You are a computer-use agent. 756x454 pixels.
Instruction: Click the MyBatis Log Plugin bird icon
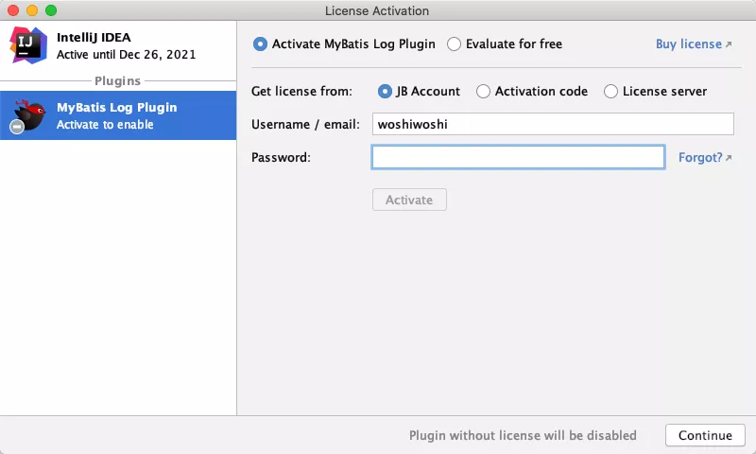(x=28, y=115)
